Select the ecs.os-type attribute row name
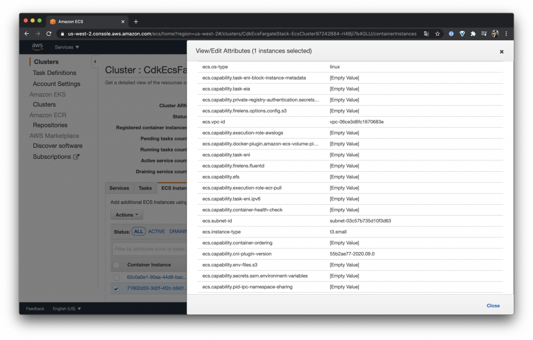 coord(215,67)
